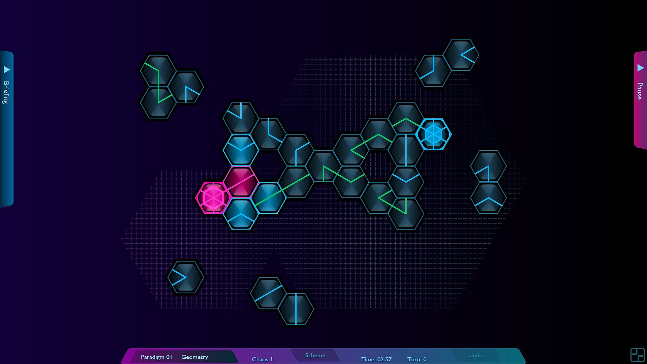Open the Scheme tab
This screenshot has width=647, height=364.
(x=315, y=355)
